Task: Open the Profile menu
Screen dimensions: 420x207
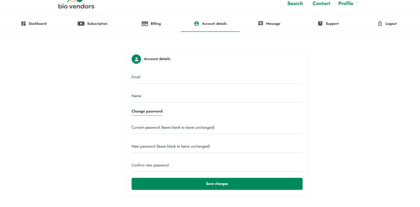Action: pyautogui.click(x=345, y=3)
